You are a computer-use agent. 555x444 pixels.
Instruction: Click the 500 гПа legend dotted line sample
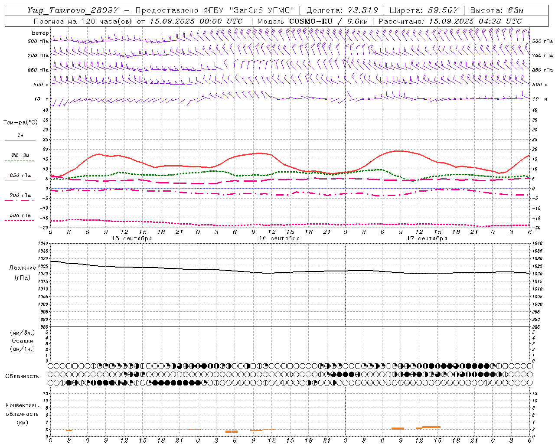tap(19, 221)
